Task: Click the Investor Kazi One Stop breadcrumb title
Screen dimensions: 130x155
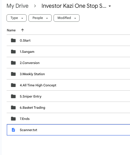Action: (74, 6)
